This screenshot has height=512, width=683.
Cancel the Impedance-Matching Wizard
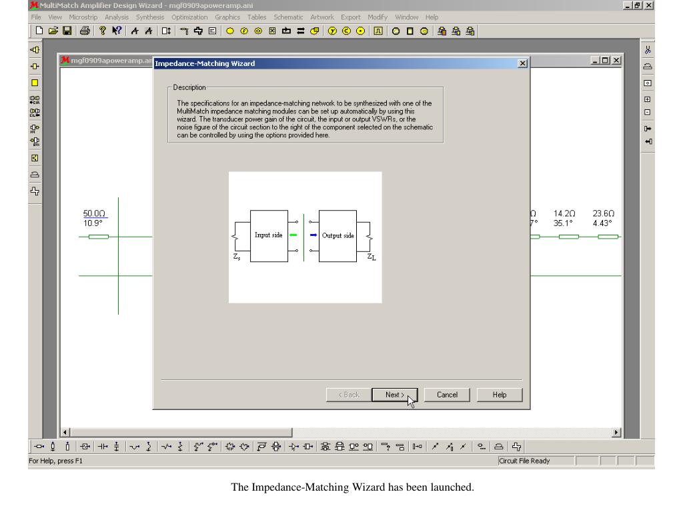pos(447,395)
